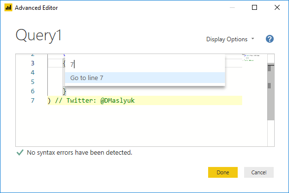
Task: Click the closing brace on line 6
Action: click(x=64, y=91)
